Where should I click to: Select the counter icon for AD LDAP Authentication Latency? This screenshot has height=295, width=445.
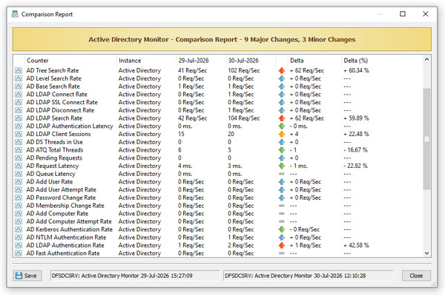point(19,126)
